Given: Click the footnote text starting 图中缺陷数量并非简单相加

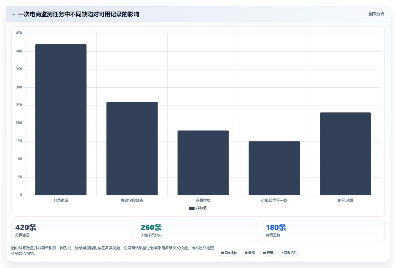Looking at the screenshot, I should pos(113,251).
